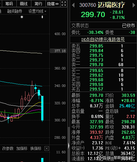The width and height of the screenshot is (137, 162).
Task: Click the 融资融券 option
Action: click(15, 11)
